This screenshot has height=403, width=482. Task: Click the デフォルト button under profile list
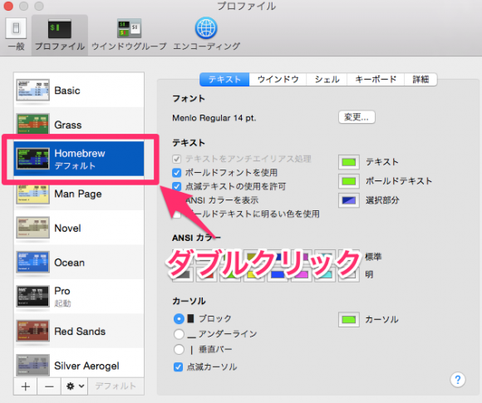(116, 386)
